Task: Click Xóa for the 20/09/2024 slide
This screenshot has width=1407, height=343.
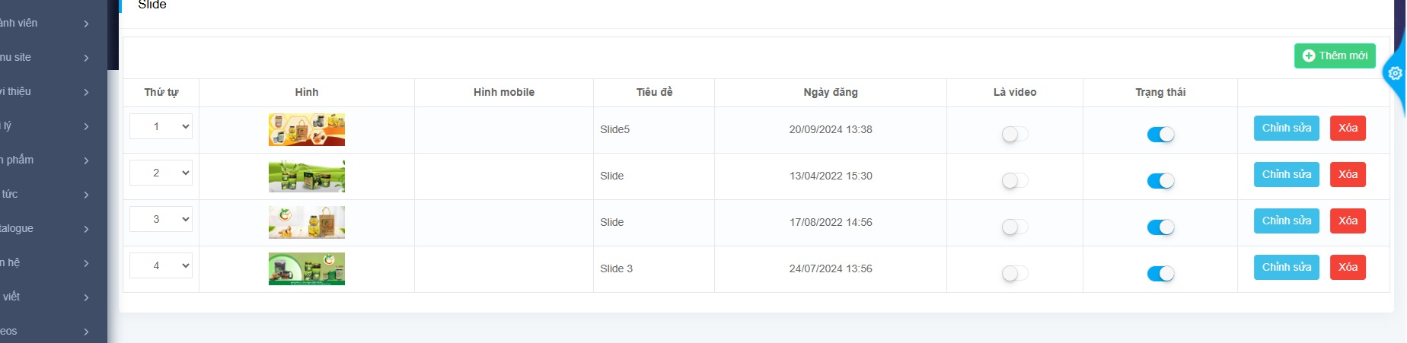Action: [1348, 128]
